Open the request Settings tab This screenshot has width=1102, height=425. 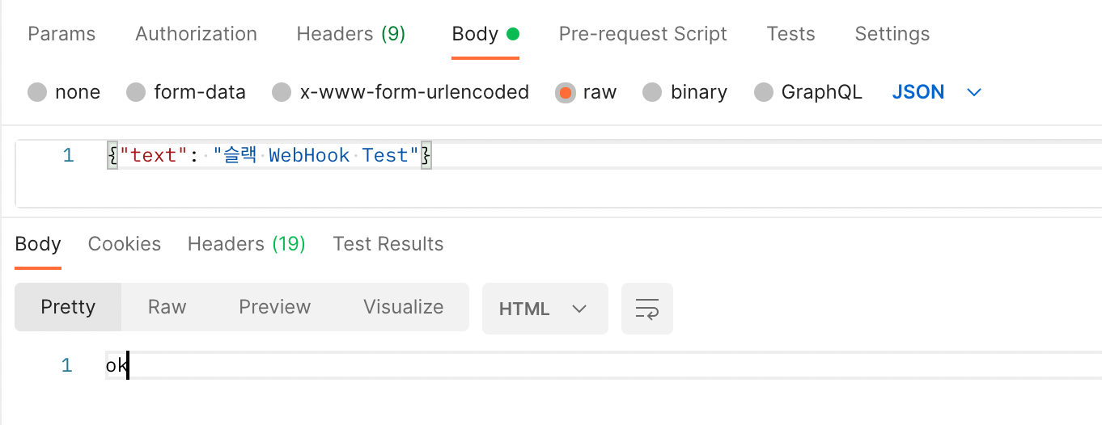(x=892, y=34)
